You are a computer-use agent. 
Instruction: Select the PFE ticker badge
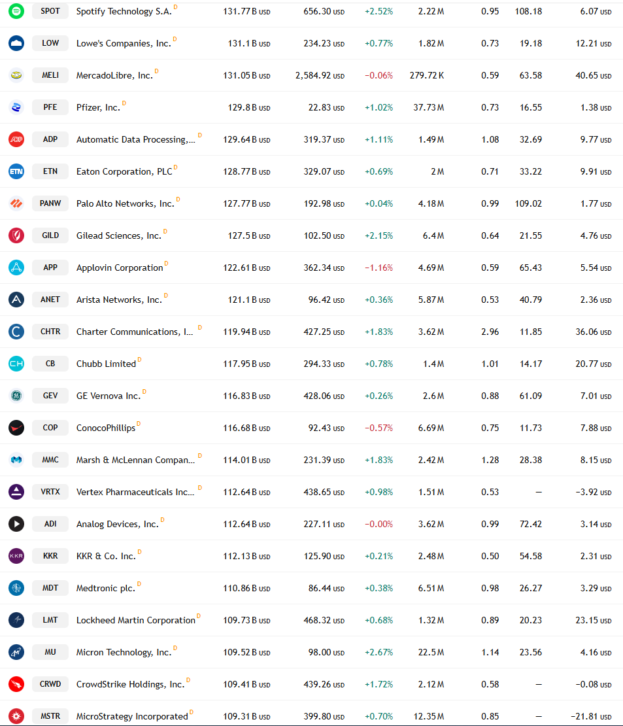tap(50, 107)
